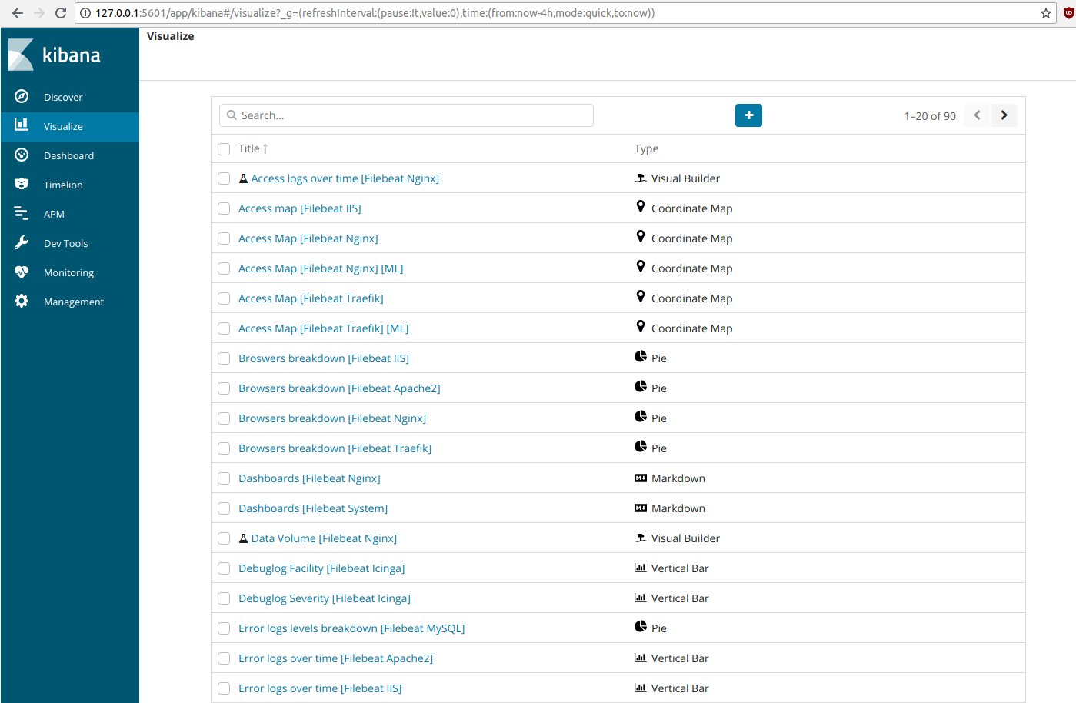
Task: Click 'Pie' type for Browsers breakdown [Filebeat Apache2]
Action: coord(658,388)
